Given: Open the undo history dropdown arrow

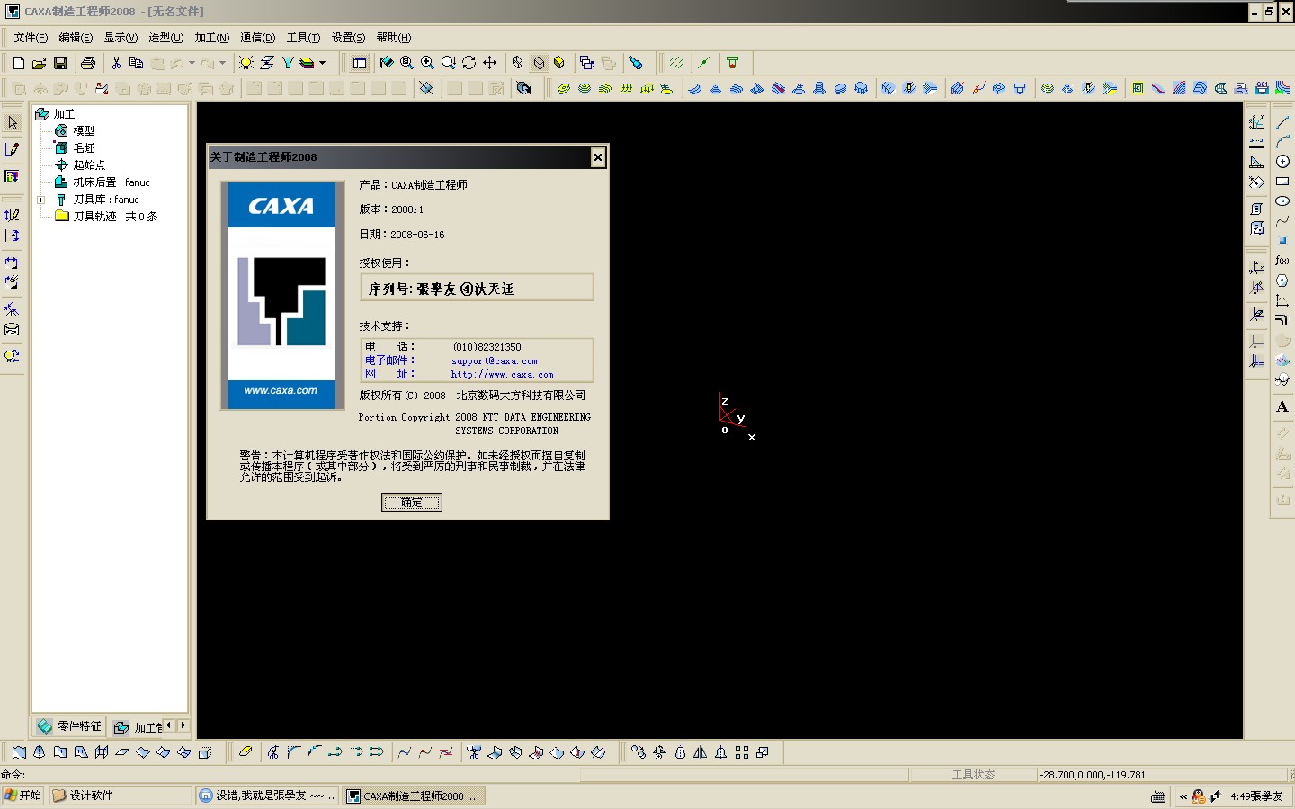Looking at the screenshot, I should point(192,63).
